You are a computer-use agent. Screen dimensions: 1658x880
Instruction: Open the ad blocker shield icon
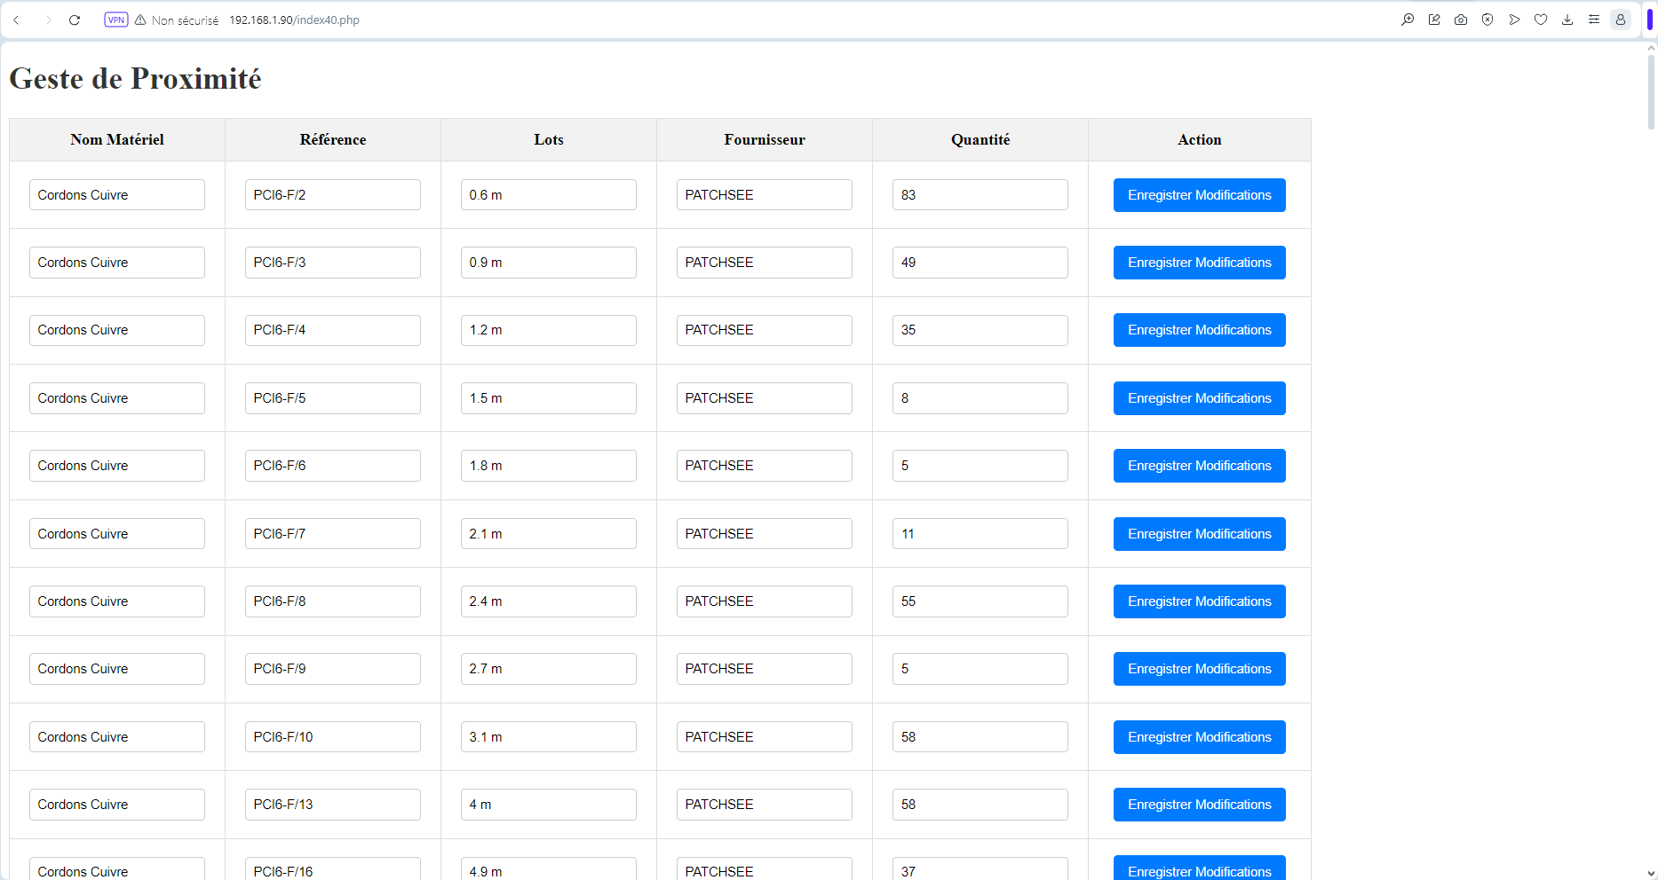click(1487, 20)
